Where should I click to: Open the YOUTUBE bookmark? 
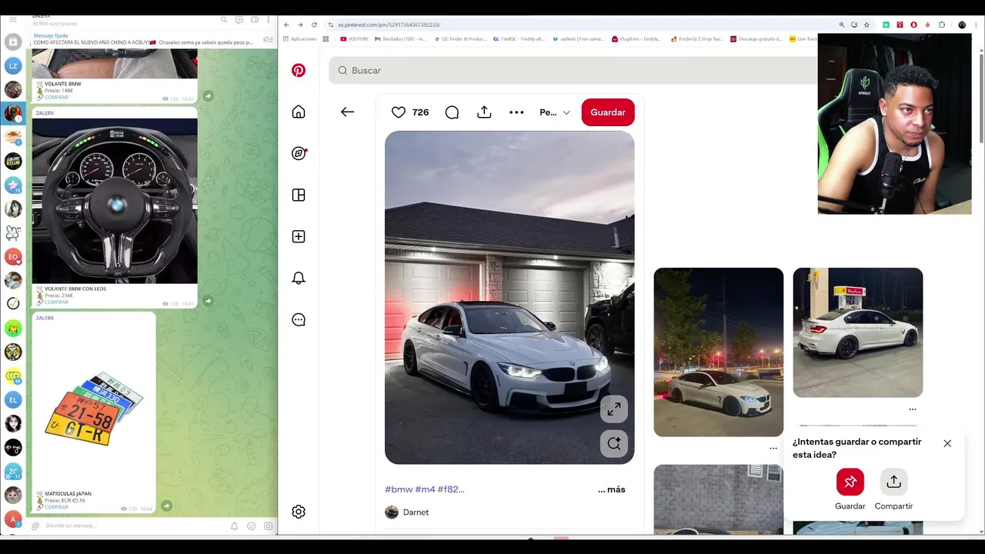pyautogui.click(x=355, y=38)
